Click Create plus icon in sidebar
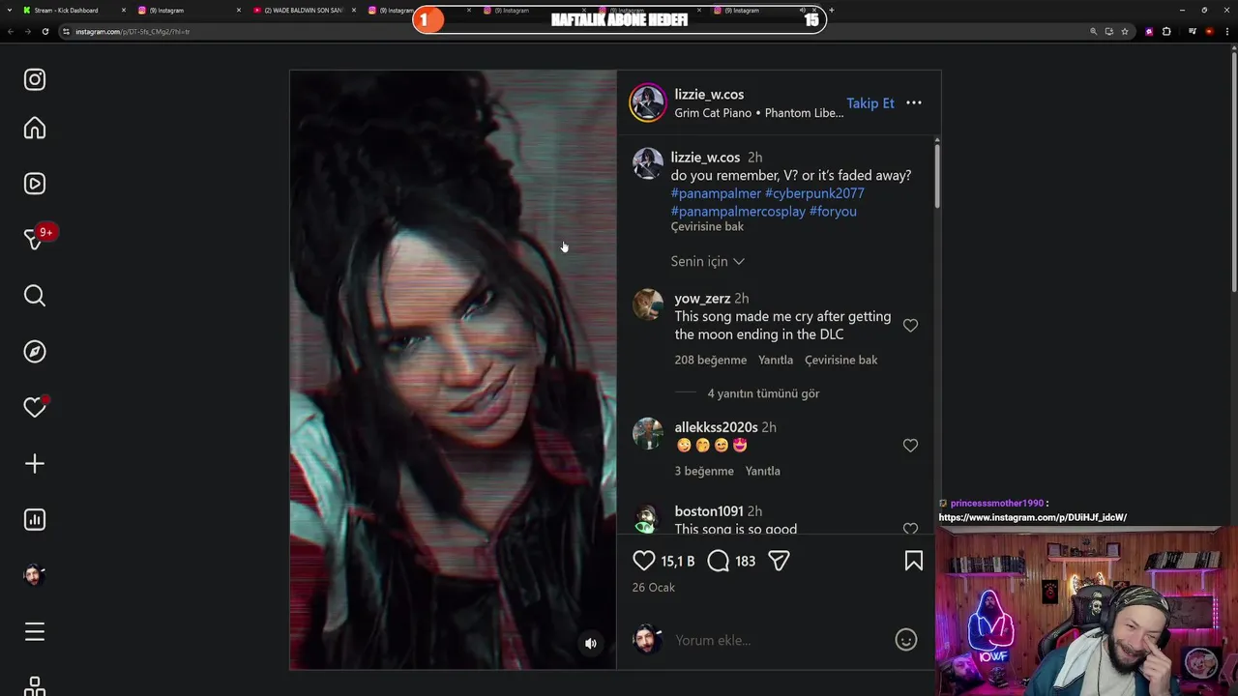Viewport: 1238px width, 696px height. 35,464
